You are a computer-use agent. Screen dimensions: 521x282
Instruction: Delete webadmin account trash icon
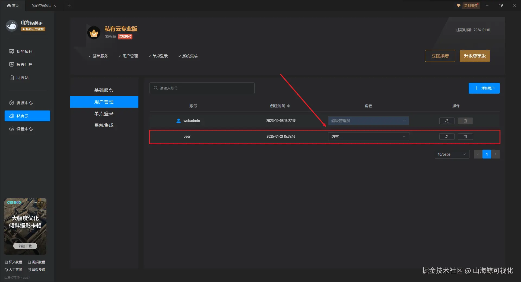tap(465, 121)
